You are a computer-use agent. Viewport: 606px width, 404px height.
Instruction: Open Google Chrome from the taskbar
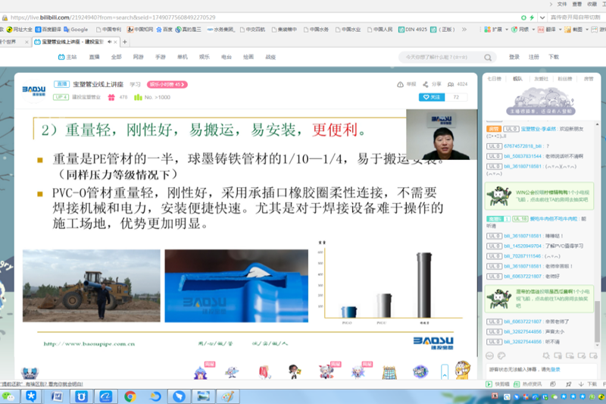point(130,396)
